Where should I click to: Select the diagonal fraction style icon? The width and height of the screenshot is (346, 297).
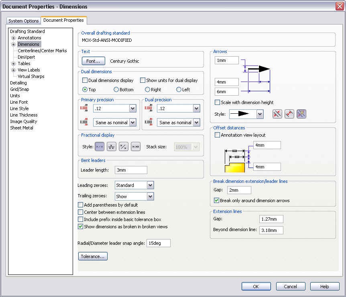[123, 147]
